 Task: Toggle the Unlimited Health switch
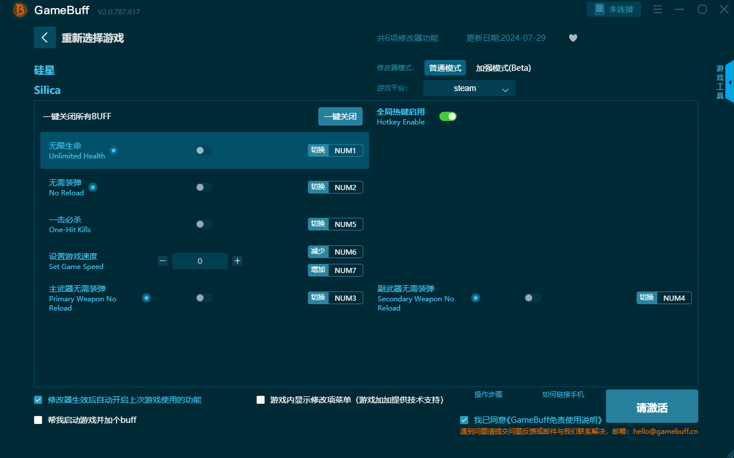point(204,150)
